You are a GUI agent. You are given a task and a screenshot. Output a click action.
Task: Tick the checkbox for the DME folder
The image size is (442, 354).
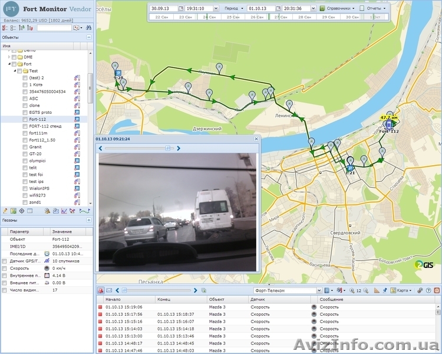click(14, 57)
